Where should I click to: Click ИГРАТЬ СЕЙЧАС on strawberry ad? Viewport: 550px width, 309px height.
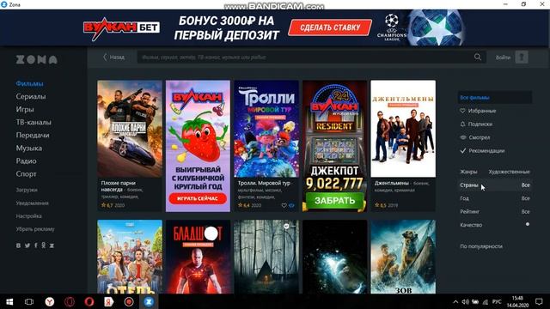point(198,198)
